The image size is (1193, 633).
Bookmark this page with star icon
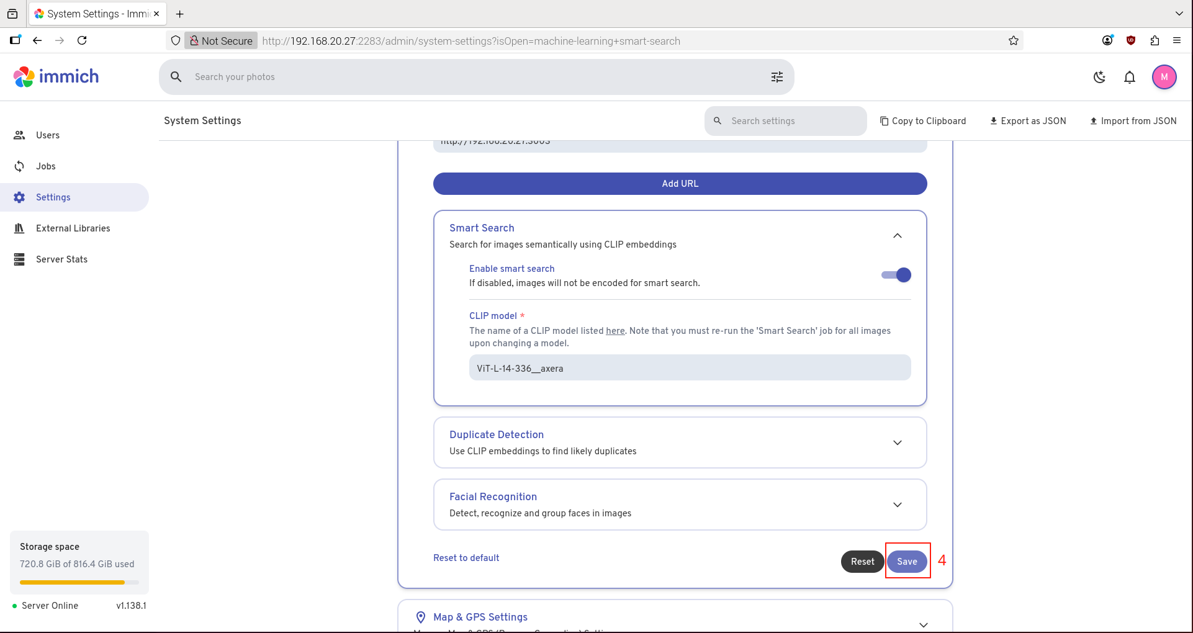(x=1014, y=41)
